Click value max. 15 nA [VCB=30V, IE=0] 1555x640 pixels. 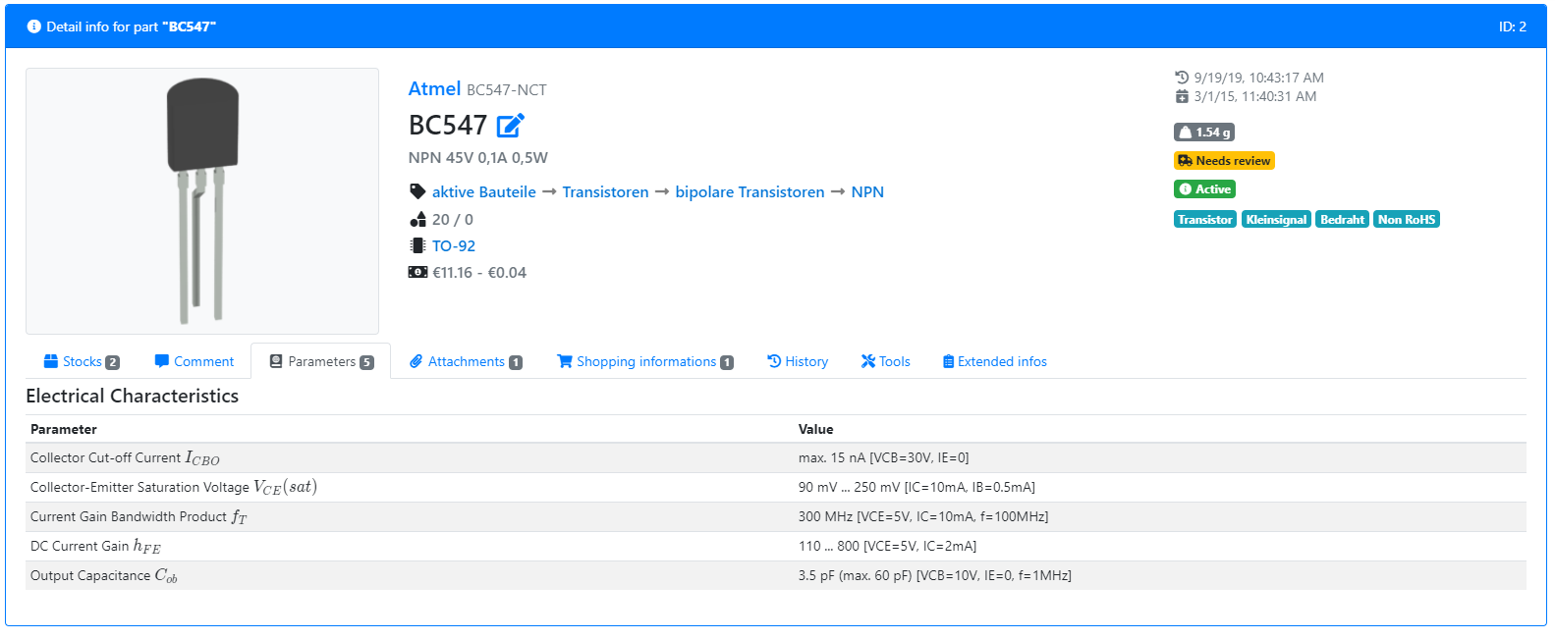(883, 457)
